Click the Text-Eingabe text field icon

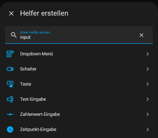click(x=10, y=99)
